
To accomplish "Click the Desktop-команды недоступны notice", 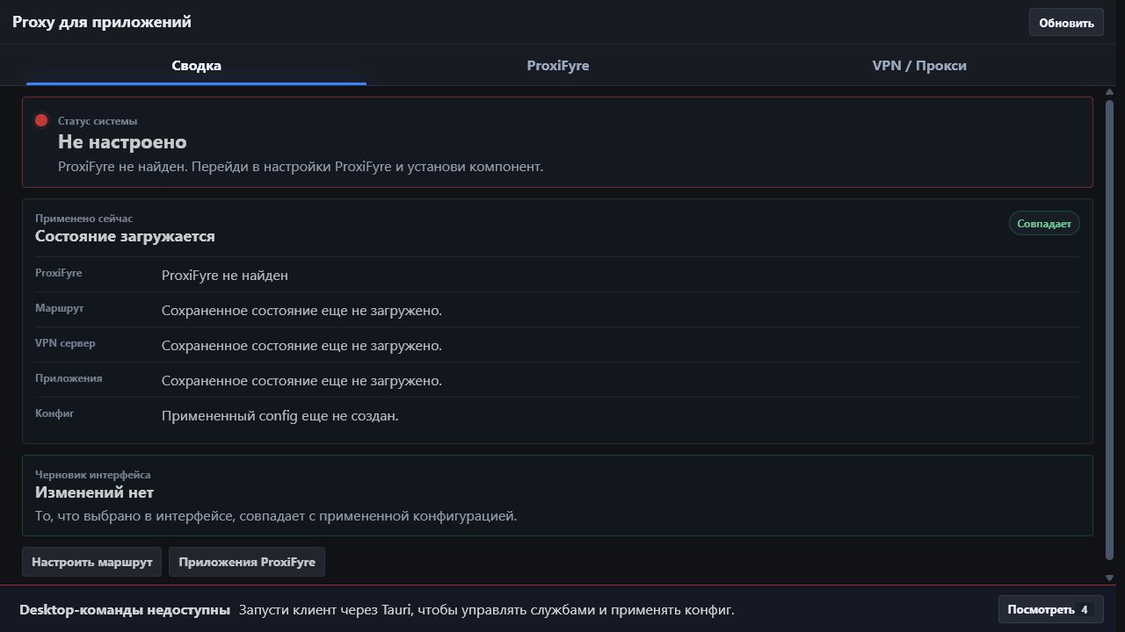I will coord(125,610).
